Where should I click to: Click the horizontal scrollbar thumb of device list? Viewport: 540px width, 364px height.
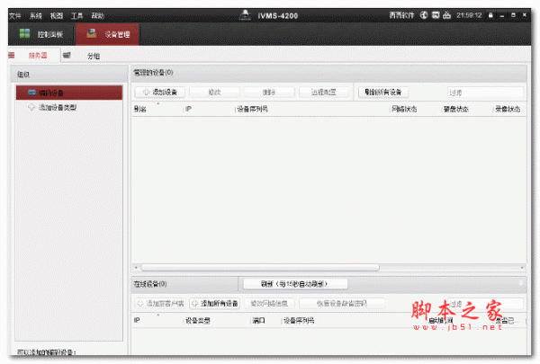click(x=260, y=267)
